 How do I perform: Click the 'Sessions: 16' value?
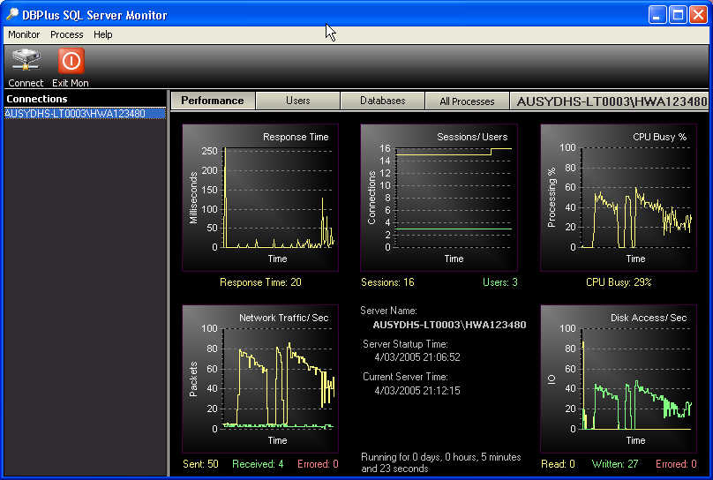pos(387,282)
